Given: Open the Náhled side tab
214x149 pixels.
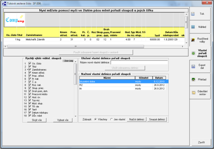Looking at the screenshot, I should pyautogui.click(x=200, y=27).
